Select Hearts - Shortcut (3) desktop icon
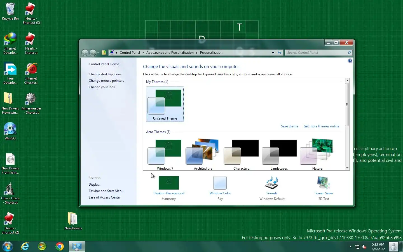The image size is (403, 252). coord(31,13)
